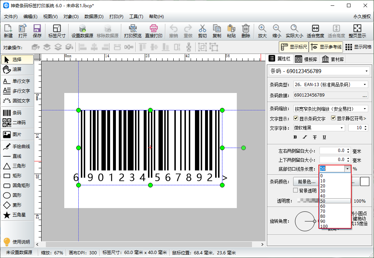Viewport: 374px width, 258px height.
Task: Select the 单行文字 single-line text tool
Action: [17, 81]
